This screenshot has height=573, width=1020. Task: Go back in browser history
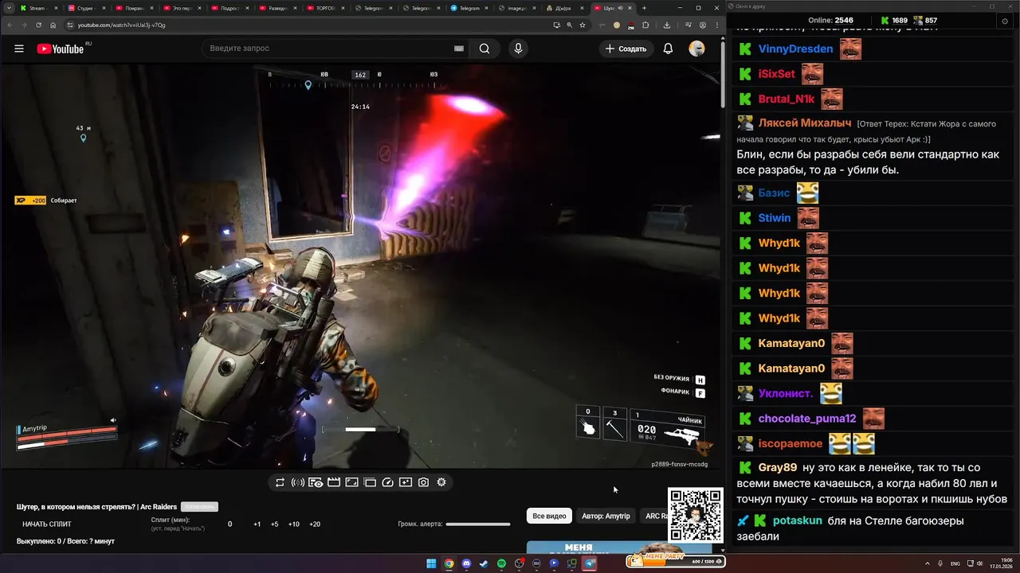point(10,25)
